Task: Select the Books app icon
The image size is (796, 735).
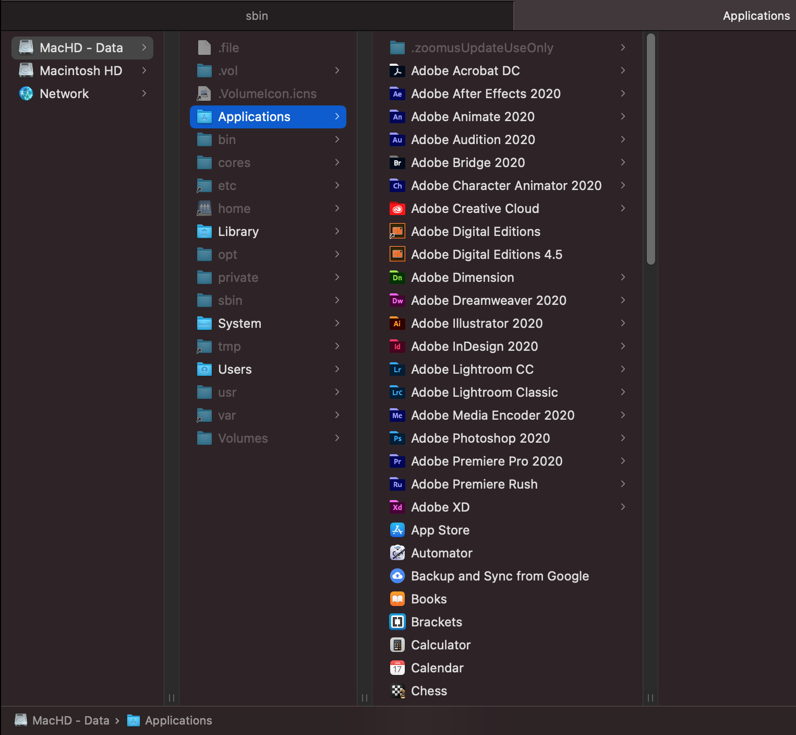Action: tap(397, 599)
